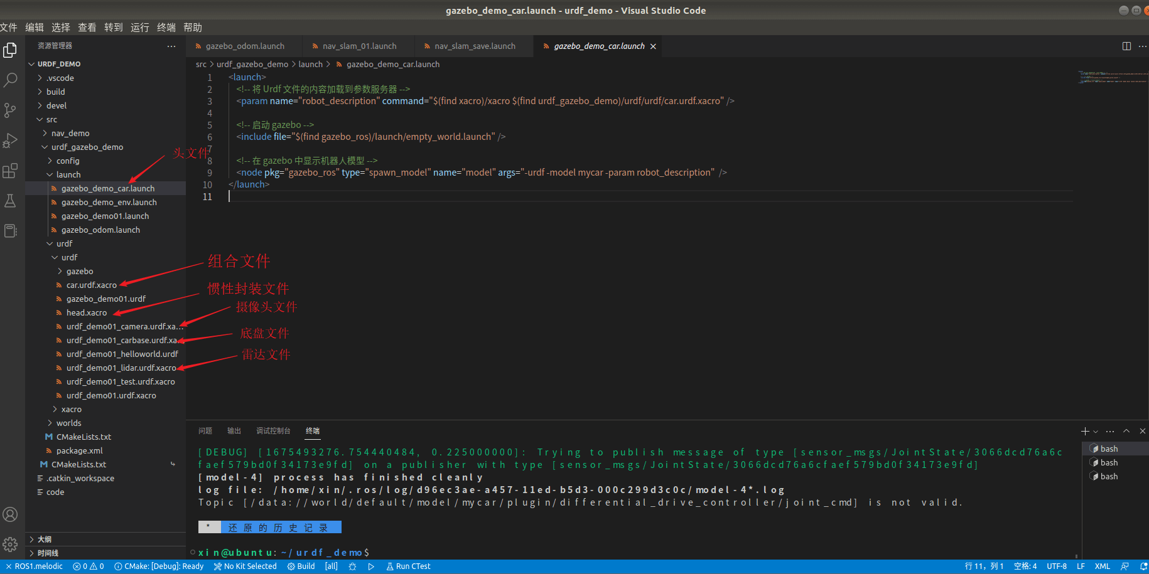Open the Manage gear icon
Screen dimensions: 1149x574
pyautogui.click(x=10, y=545)
